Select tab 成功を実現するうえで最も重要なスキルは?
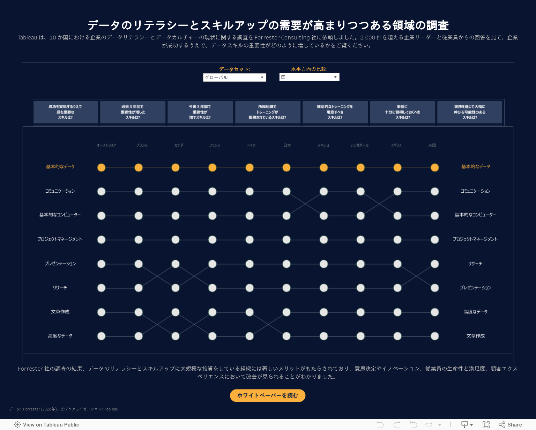The image size is (536, 430). (x=65, y=112)
